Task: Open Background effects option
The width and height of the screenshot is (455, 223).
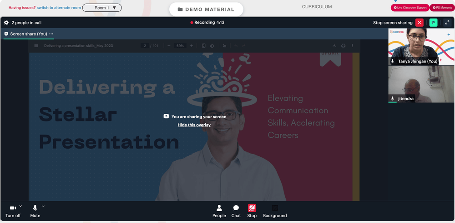Action: point(275,211)
